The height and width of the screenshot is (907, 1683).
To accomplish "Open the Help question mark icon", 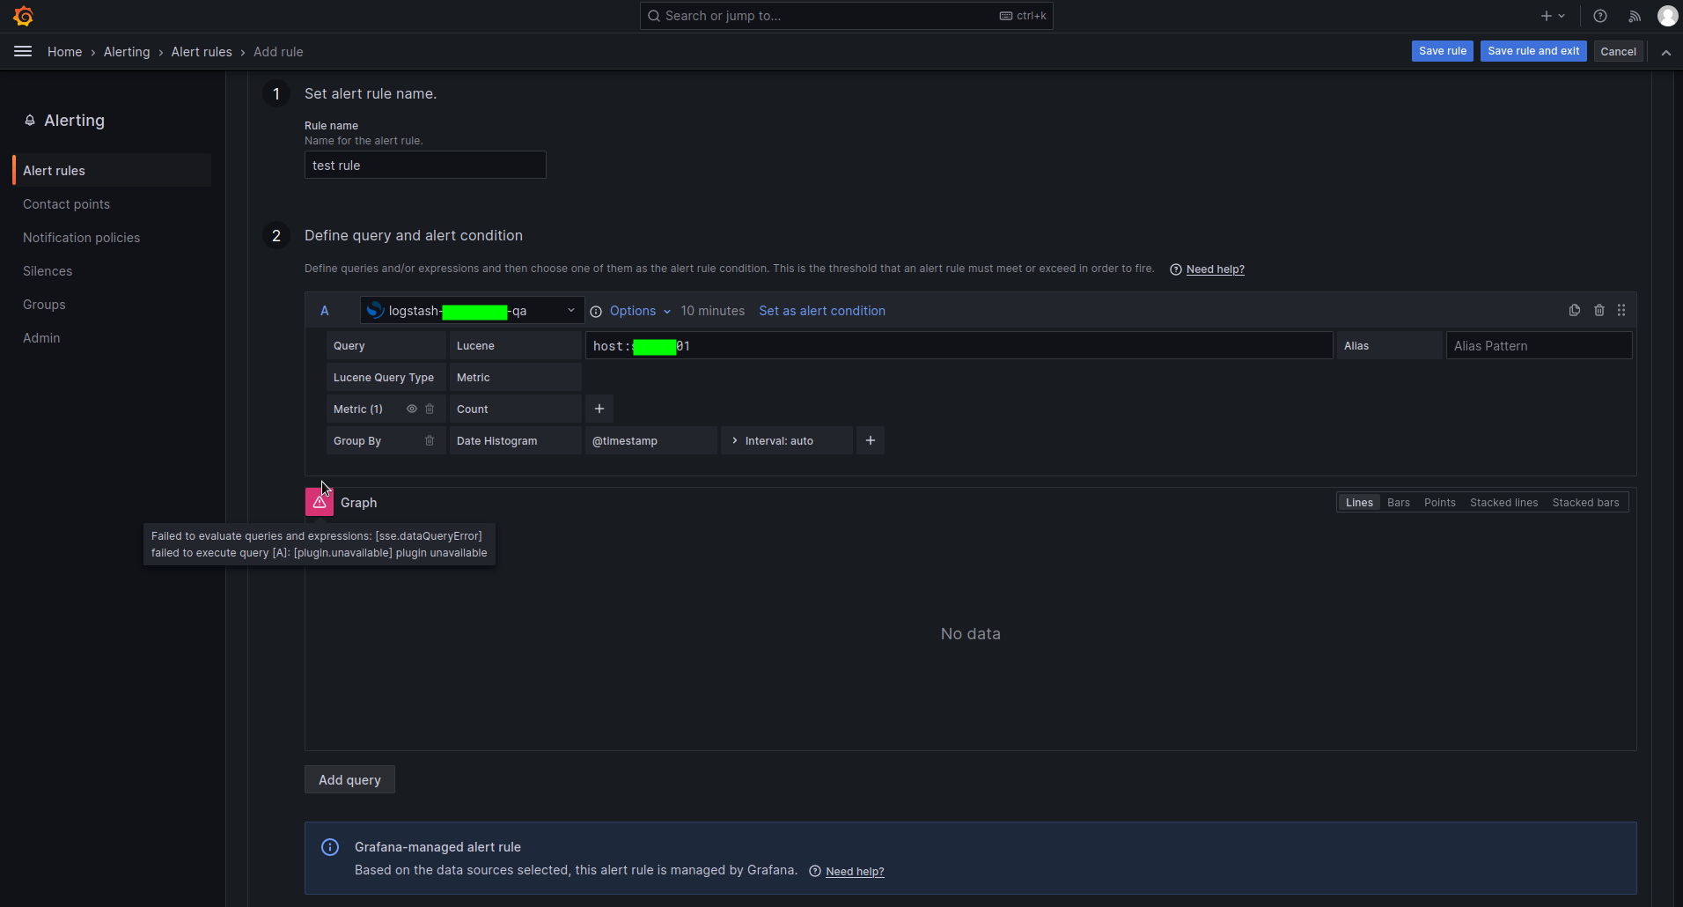I will (1600, 15).
